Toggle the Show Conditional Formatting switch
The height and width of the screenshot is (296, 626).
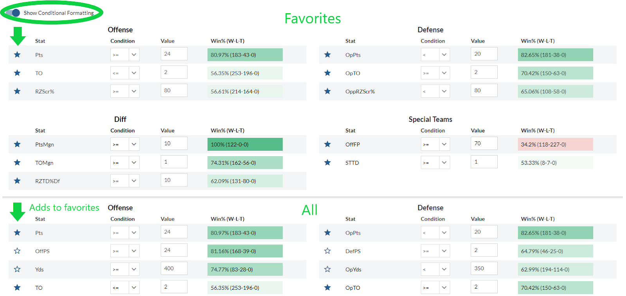click(x=13, y=13)
